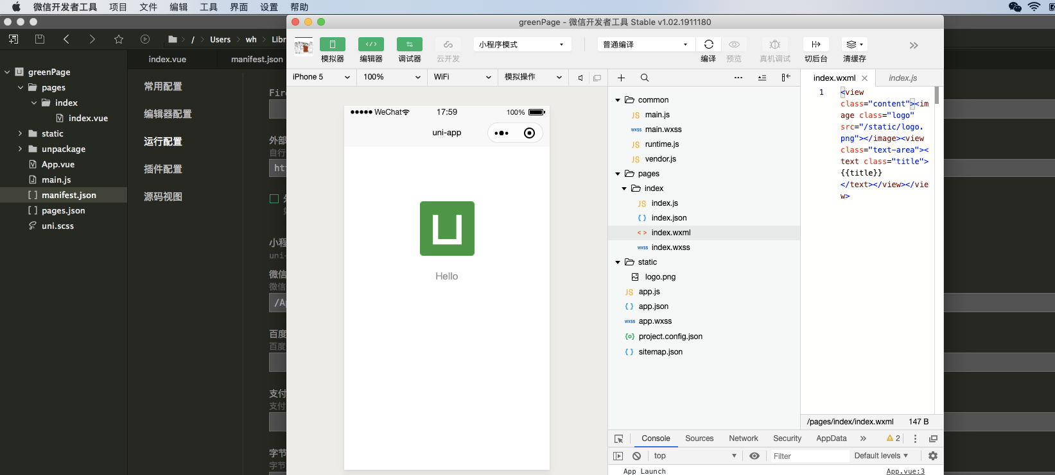
Task: Click the search icon in file tree
Action: tap(645, 78)
